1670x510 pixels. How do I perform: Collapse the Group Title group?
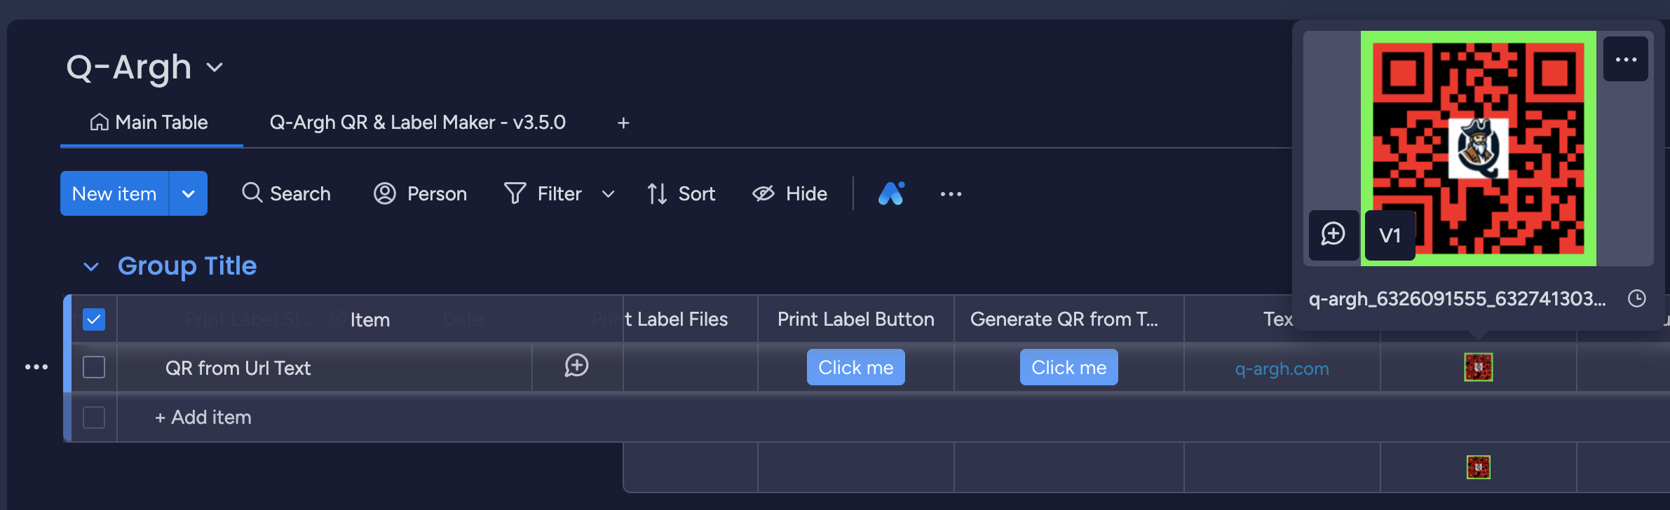[91, 267]
